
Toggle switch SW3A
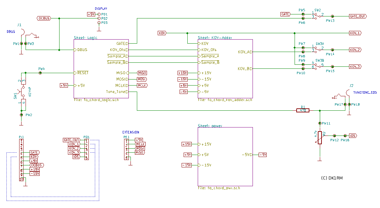(317, 49)
